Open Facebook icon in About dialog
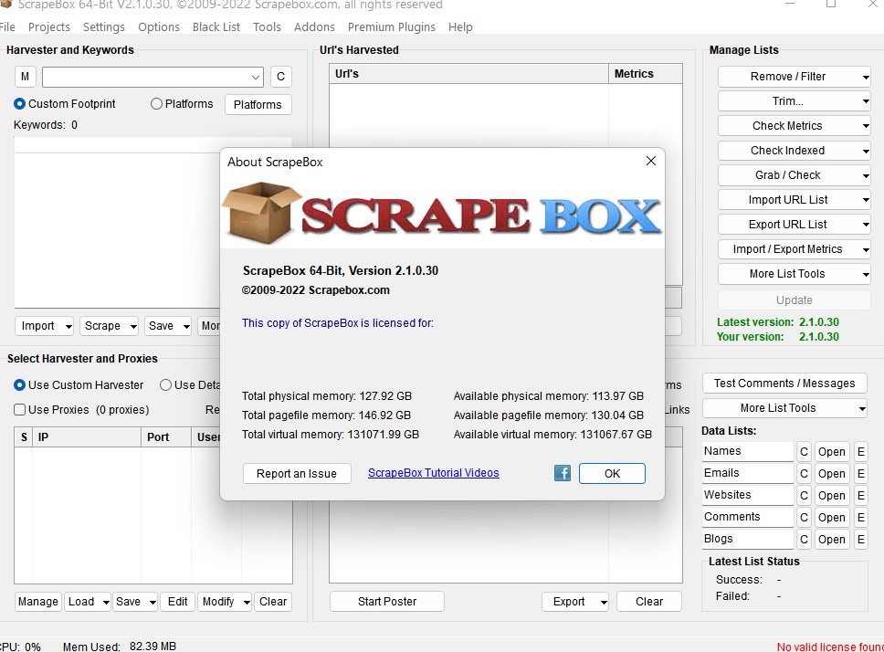The image size is (884, 652). click(x=562, y=473)
